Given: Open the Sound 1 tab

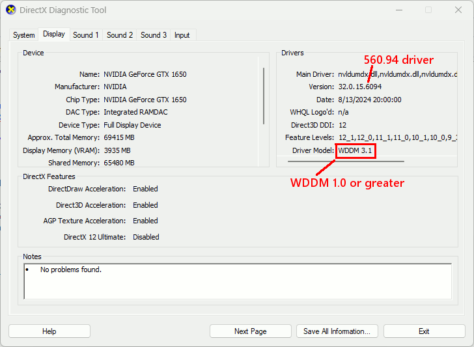Looking at the screenshot, I should (86, 35).
